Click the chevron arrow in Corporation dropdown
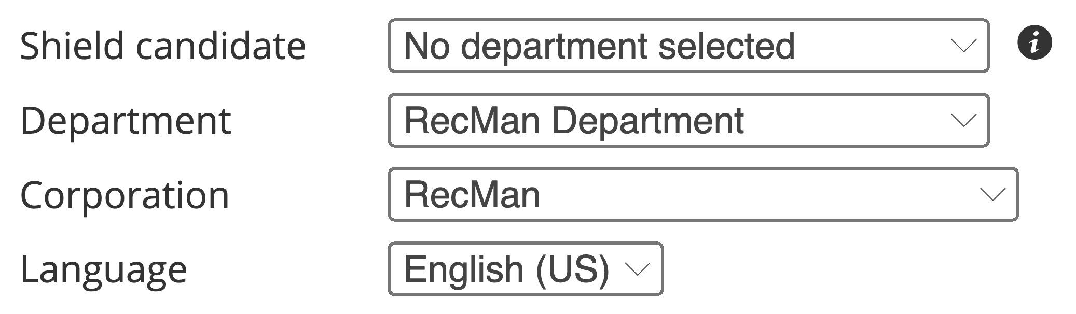This screenshot has width=1076, height=314. 993,195
